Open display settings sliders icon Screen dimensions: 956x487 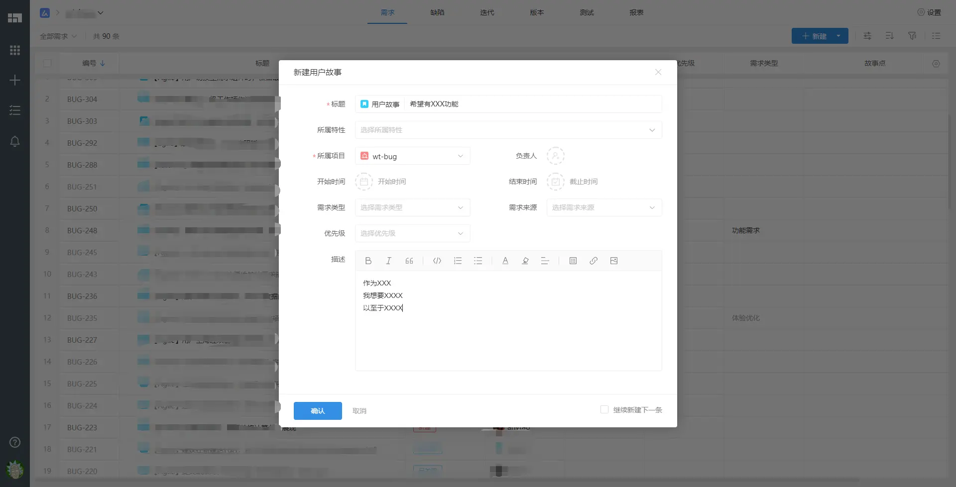867,36
